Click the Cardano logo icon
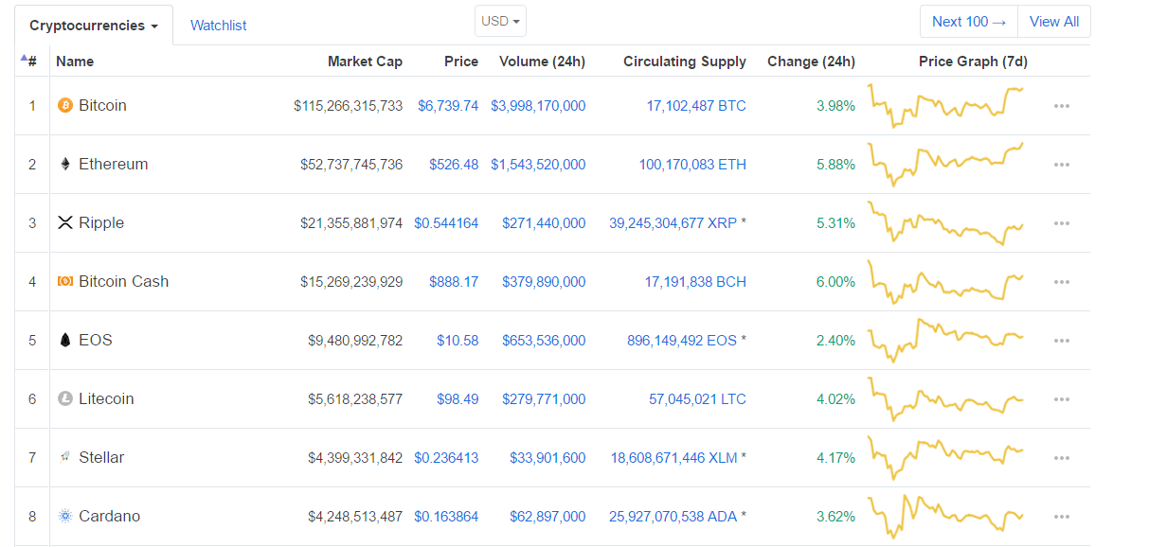1149x547 pixels. tap(65, 516)
